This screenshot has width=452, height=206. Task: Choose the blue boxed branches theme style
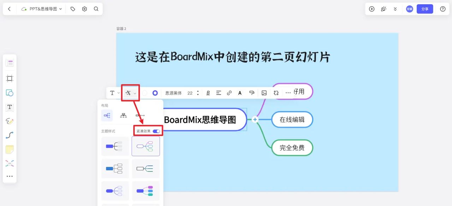tap(115, 169)
